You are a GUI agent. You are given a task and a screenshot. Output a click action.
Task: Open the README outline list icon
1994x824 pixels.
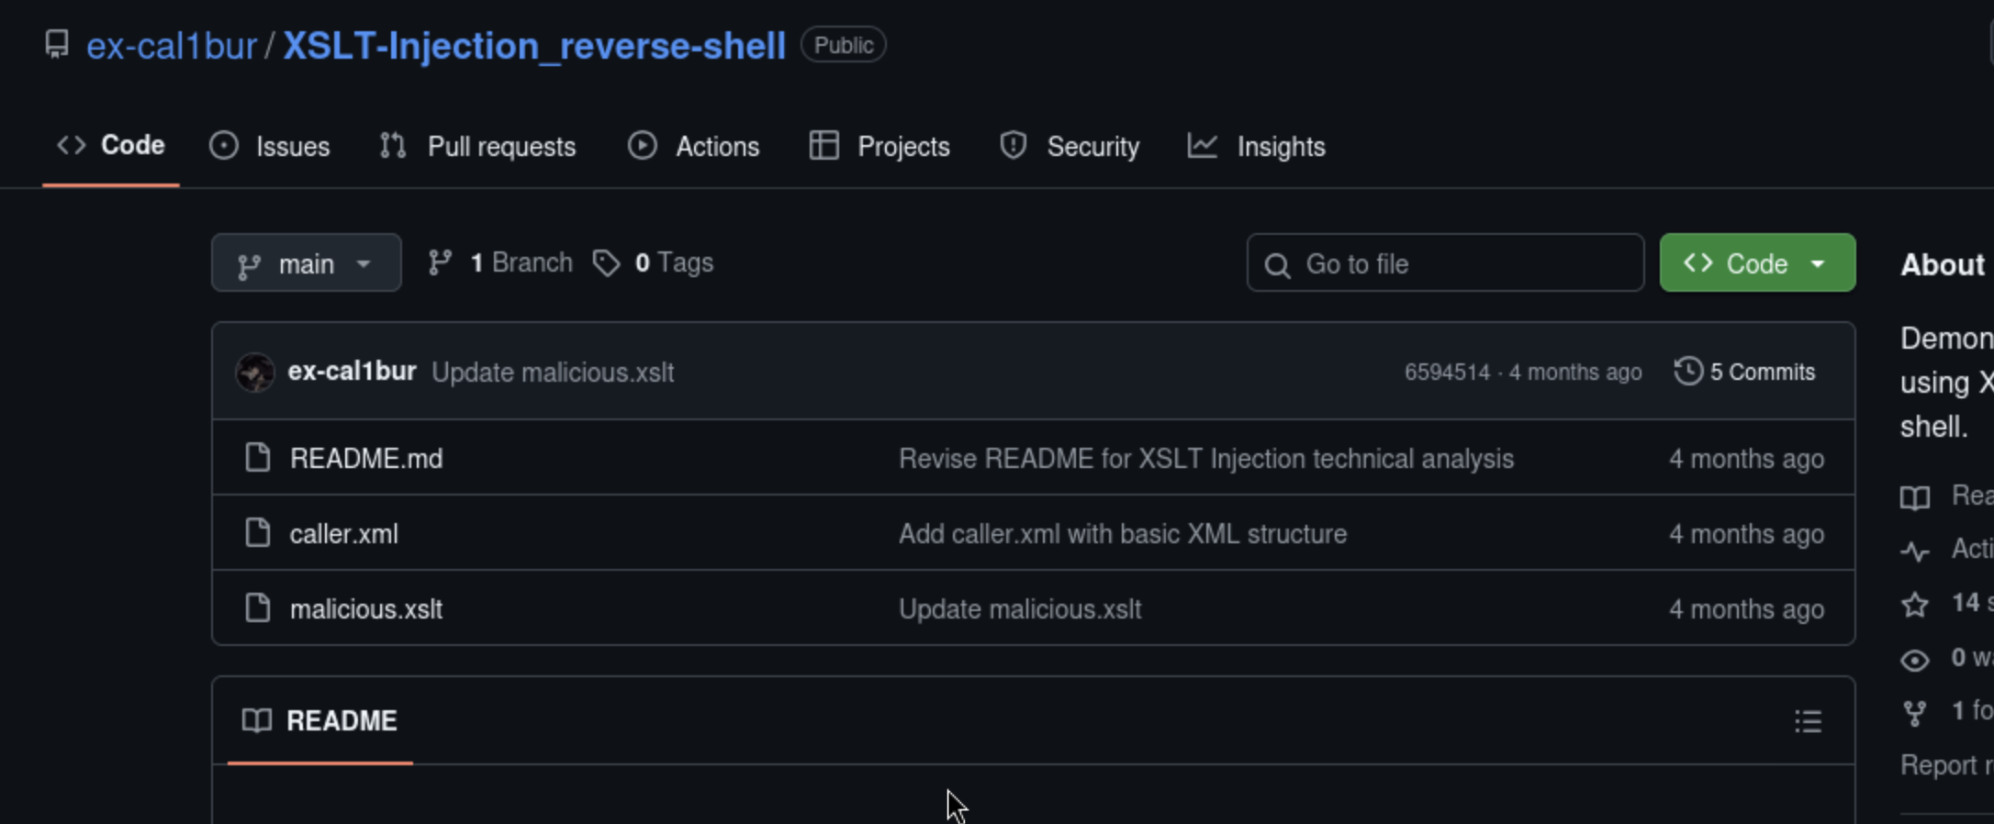[1808, 721]
